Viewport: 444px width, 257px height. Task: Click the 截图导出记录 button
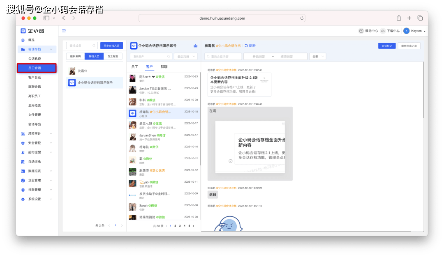pyautogui.click(x=409, y=46)
